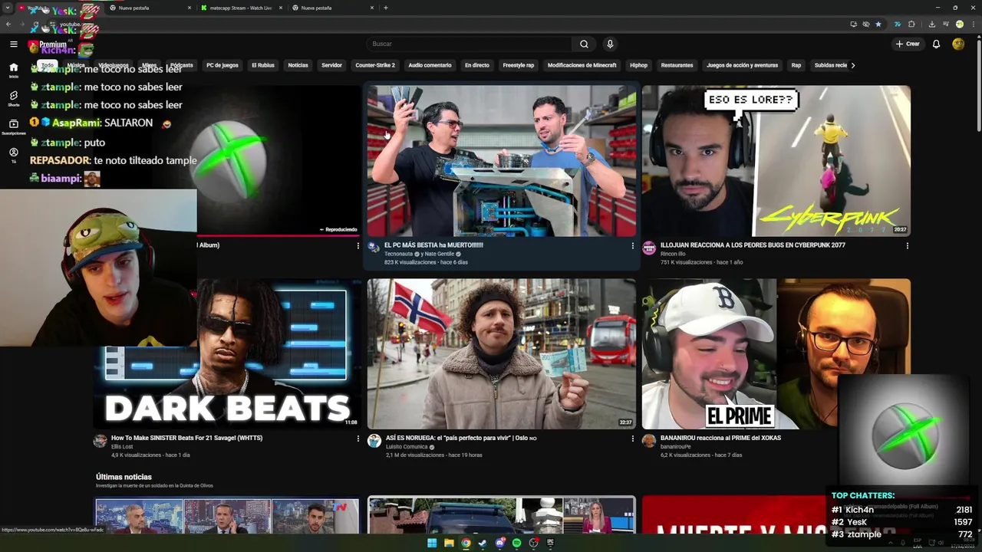Open Chrome media controls icon

(x=945, y=24)
